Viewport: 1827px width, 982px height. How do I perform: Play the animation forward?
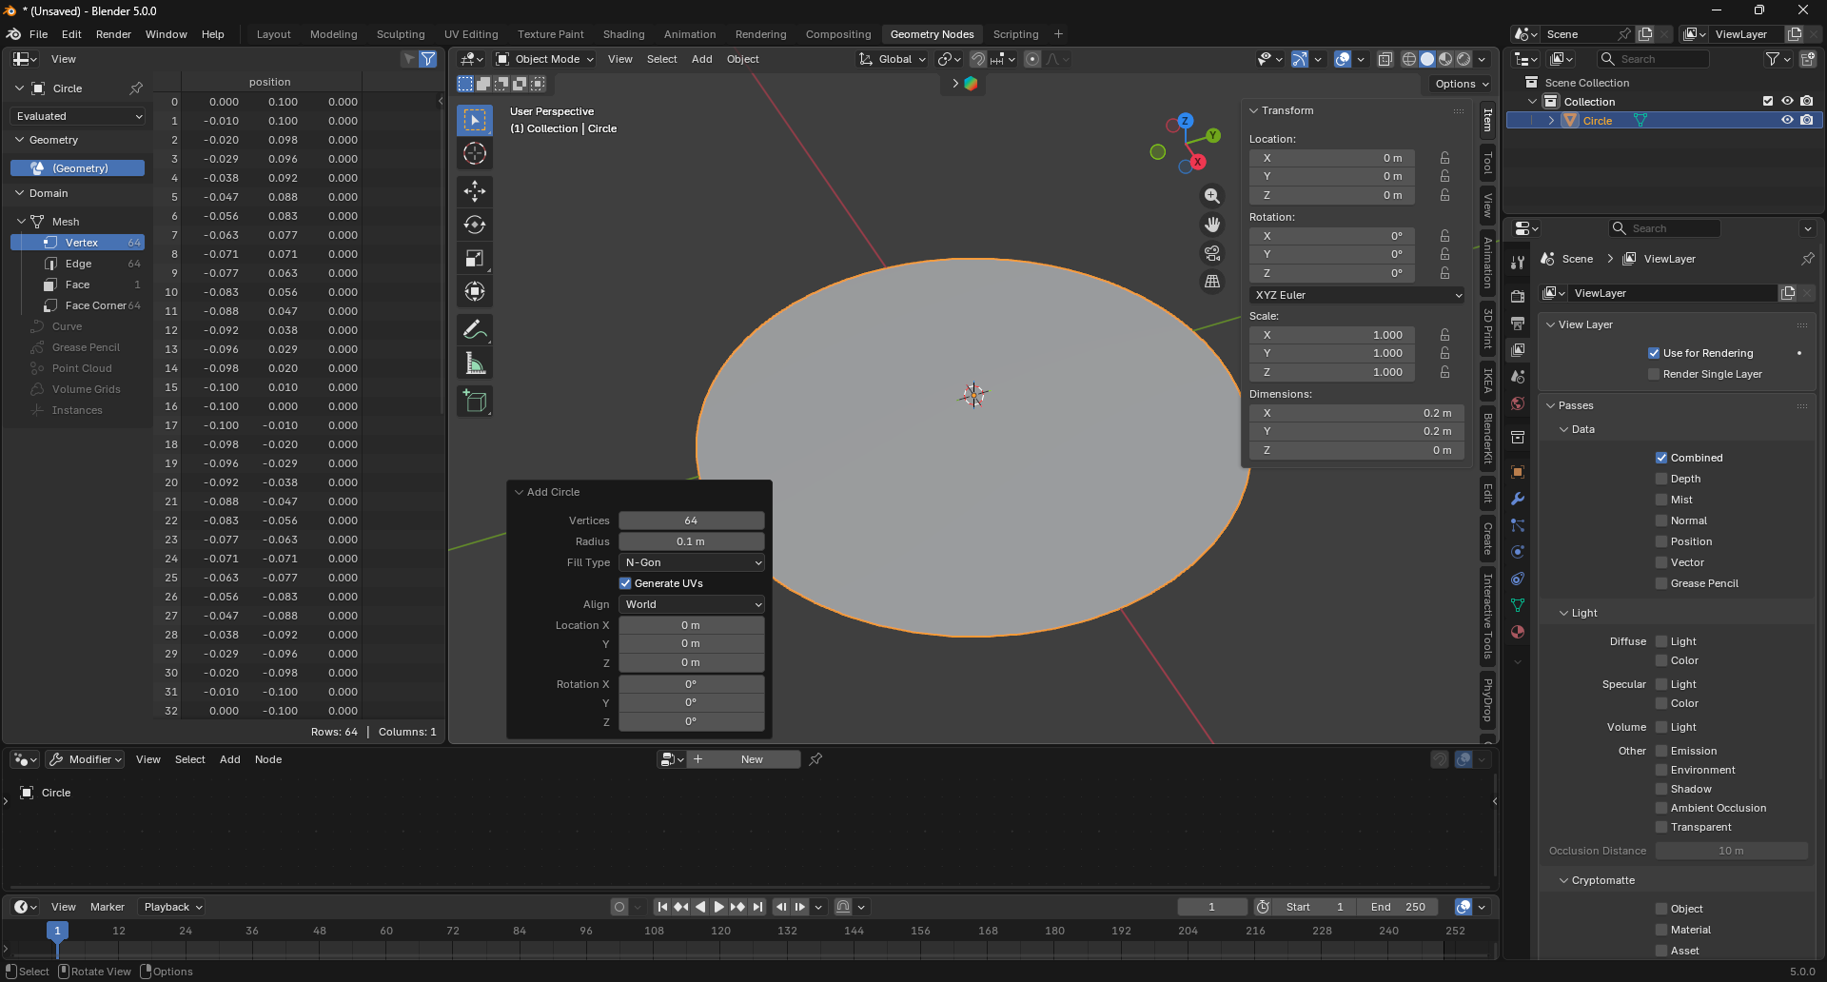point(719,907)
